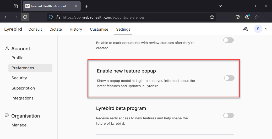Reload the page with refresh icon
The height and width of the screenshot is (139, 272).
(x=25, y=17)
